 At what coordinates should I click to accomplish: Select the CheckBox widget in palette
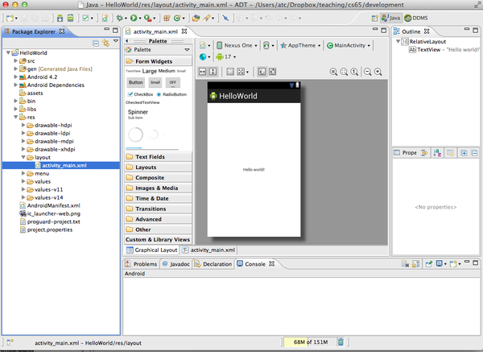pos(140,94)
